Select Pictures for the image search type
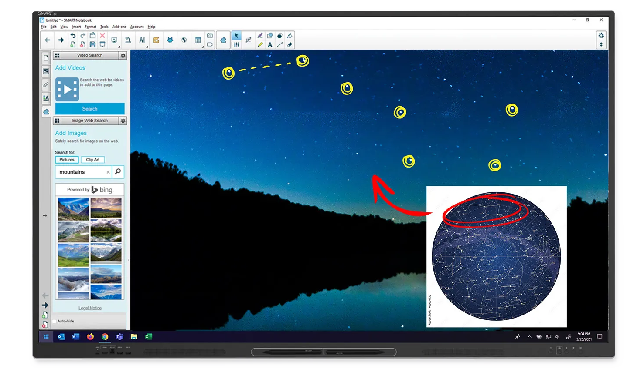This screenshot has height=379, width=644. (66, 160)
